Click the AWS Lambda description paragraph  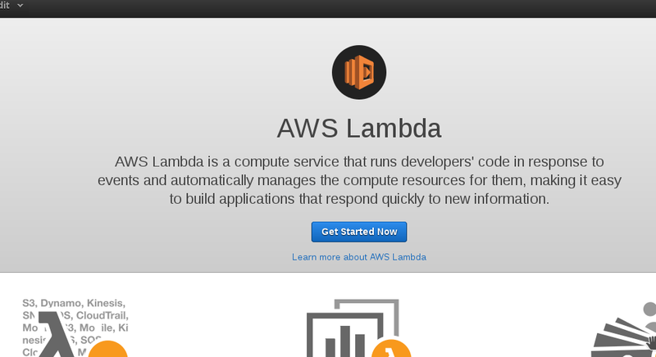[359, 180]
